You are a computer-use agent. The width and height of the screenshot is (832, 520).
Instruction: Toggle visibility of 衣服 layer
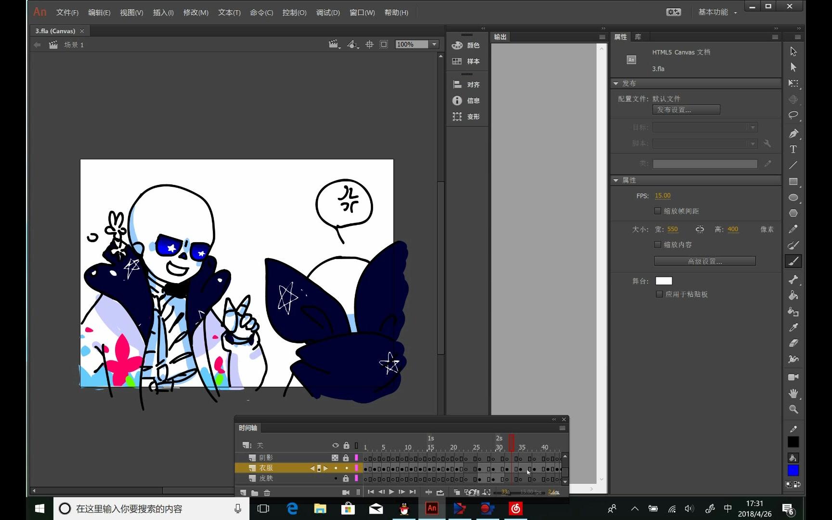coord(336,468)
